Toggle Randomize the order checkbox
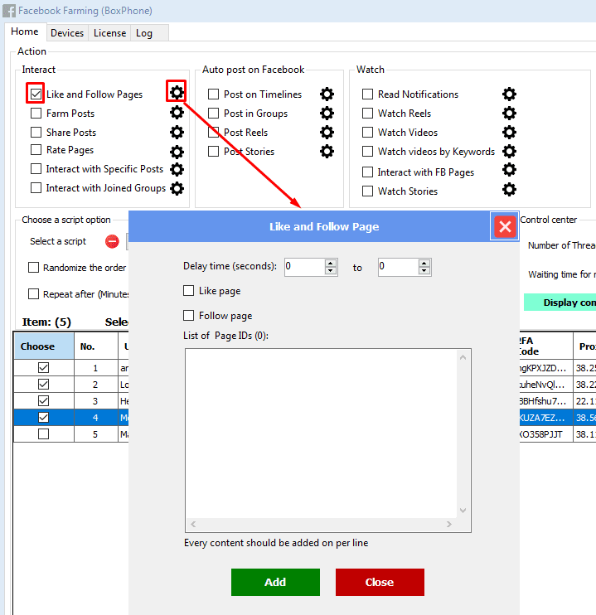596x615 pixels. click(33, 268)
